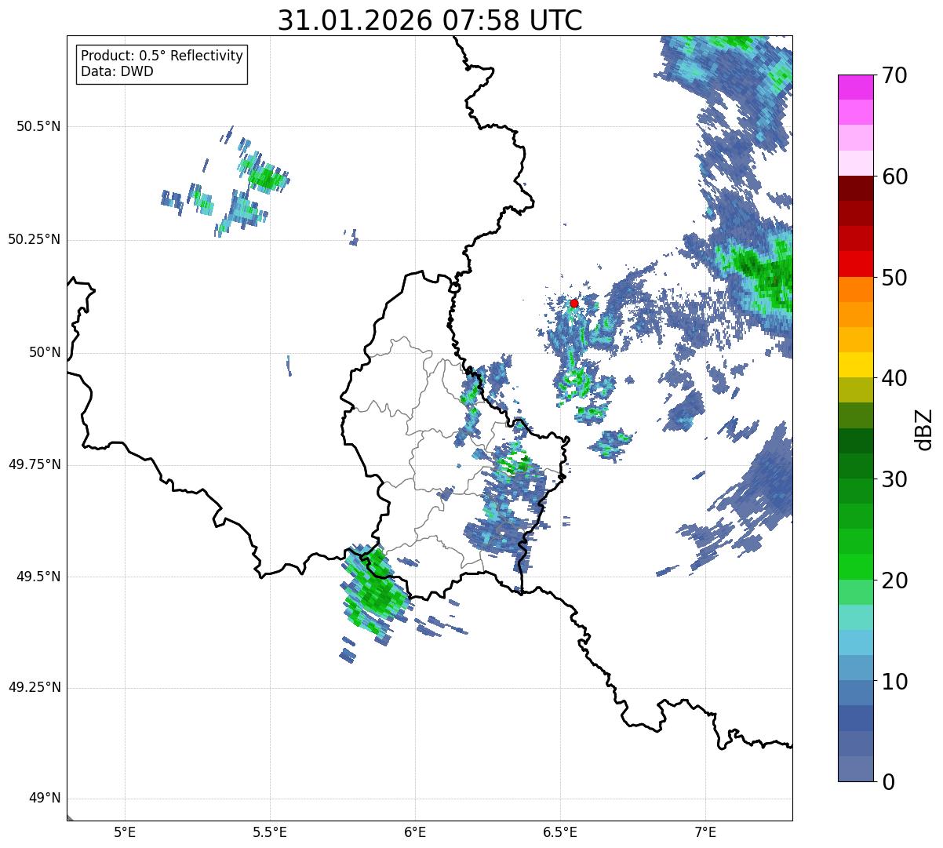Click the bright red 50 dBZ colorbar band
The width and height of the screenshot is (943, 848).
[x=855, y=264]
